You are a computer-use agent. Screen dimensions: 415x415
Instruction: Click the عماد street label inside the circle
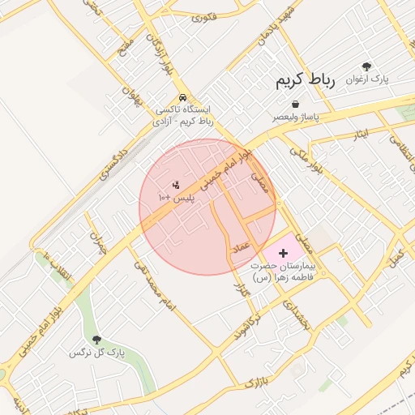[242, 247]
